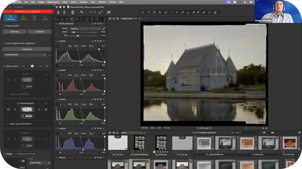302x169 pixels.
Task: Switch viewer to single-image view icon
Action: pos(114,19)
